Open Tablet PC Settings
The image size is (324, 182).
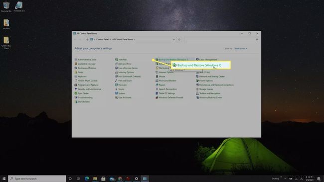click(x=165, y=93)
